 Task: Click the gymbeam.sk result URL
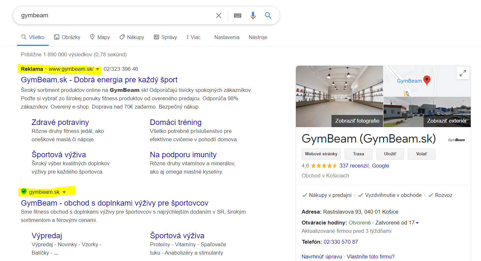coord(44,192)
